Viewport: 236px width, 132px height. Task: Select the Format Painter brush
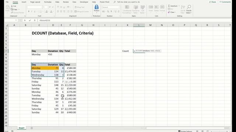(x=12, y=12)
